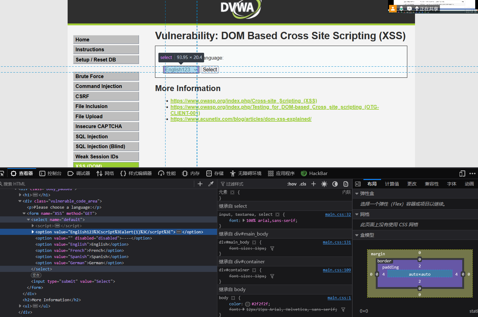This screenshot has height=317, width=478.
Task: Click the HackBar green icon
Action: click(304, 173)
